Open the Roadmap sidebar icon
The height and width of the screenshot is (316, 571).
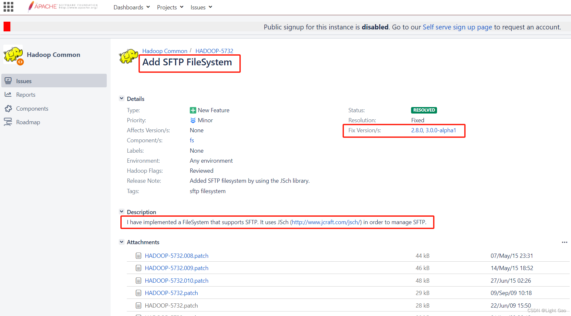click(x=8, y=122)
